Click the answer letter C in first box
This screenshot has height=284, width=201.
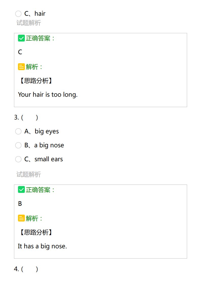pos(20,52)
